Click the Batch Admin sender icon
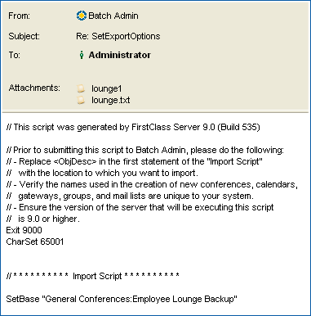The image size is (311, 316). pos(81,16)
